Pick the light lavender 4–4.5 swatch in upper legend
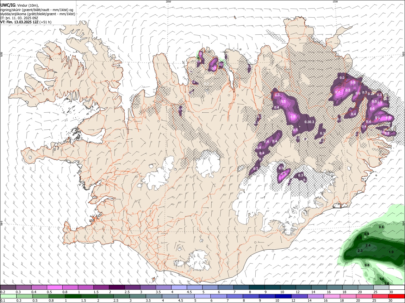Screen dimensions: 405x303 point(179,288)
